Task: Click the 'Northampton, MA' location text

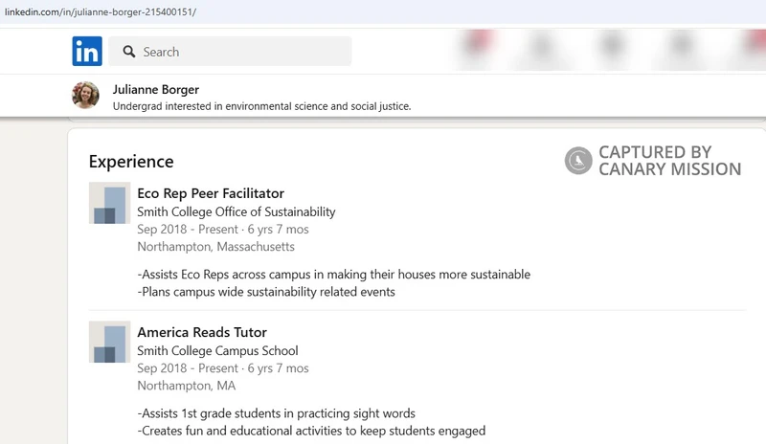Action: [186, 386]
